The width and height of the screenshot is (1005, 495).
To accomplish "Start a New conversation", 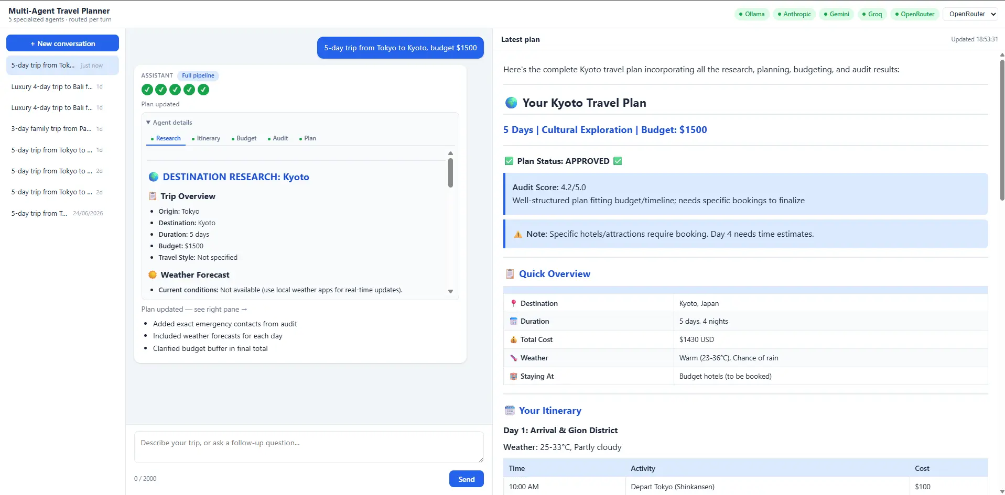I will pyautogui.click(x=62, y=43).
